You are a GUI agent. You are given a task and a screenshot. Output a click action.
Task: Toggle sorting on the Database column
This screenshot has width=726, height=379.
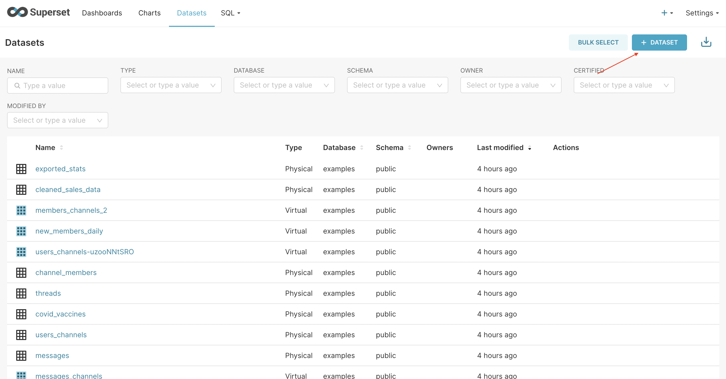coord(339,147)
